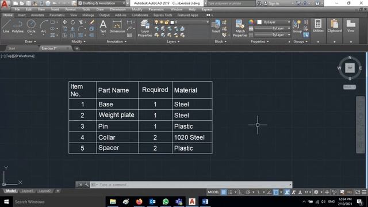
Task: Click the object color wheel icon
Action: click(251, 22)
